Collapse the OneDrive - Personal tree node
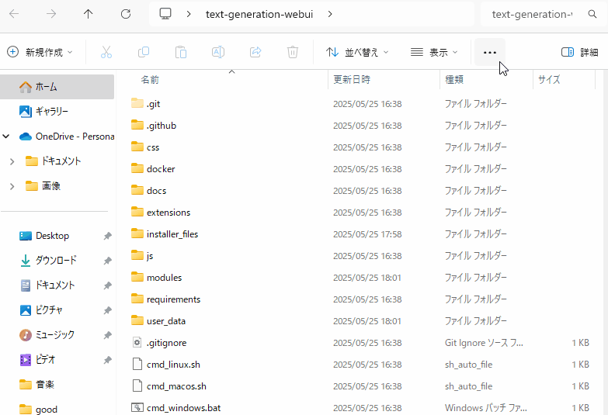608x415 pixels. point(6,137)
